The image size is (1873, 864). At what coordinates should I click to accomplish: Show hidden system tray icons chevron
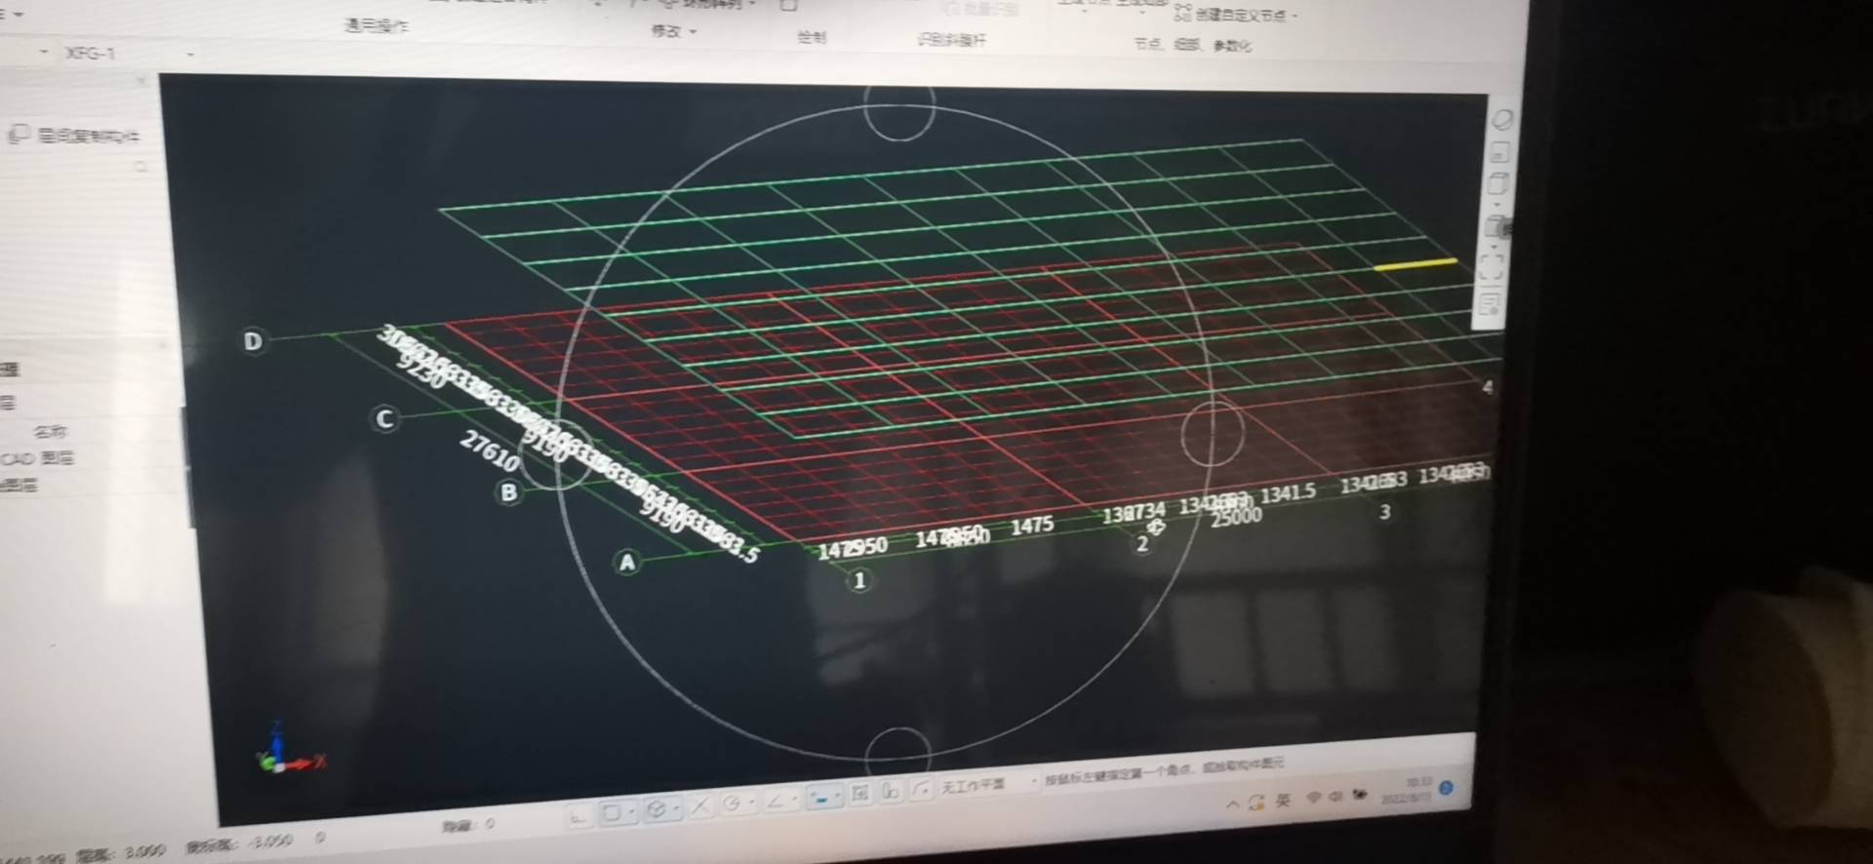(1232, 805)
